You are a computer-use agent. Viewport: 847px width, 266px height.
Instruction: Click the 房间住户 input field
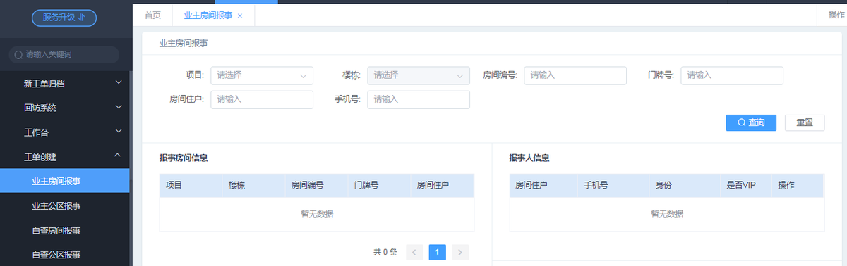262,100
